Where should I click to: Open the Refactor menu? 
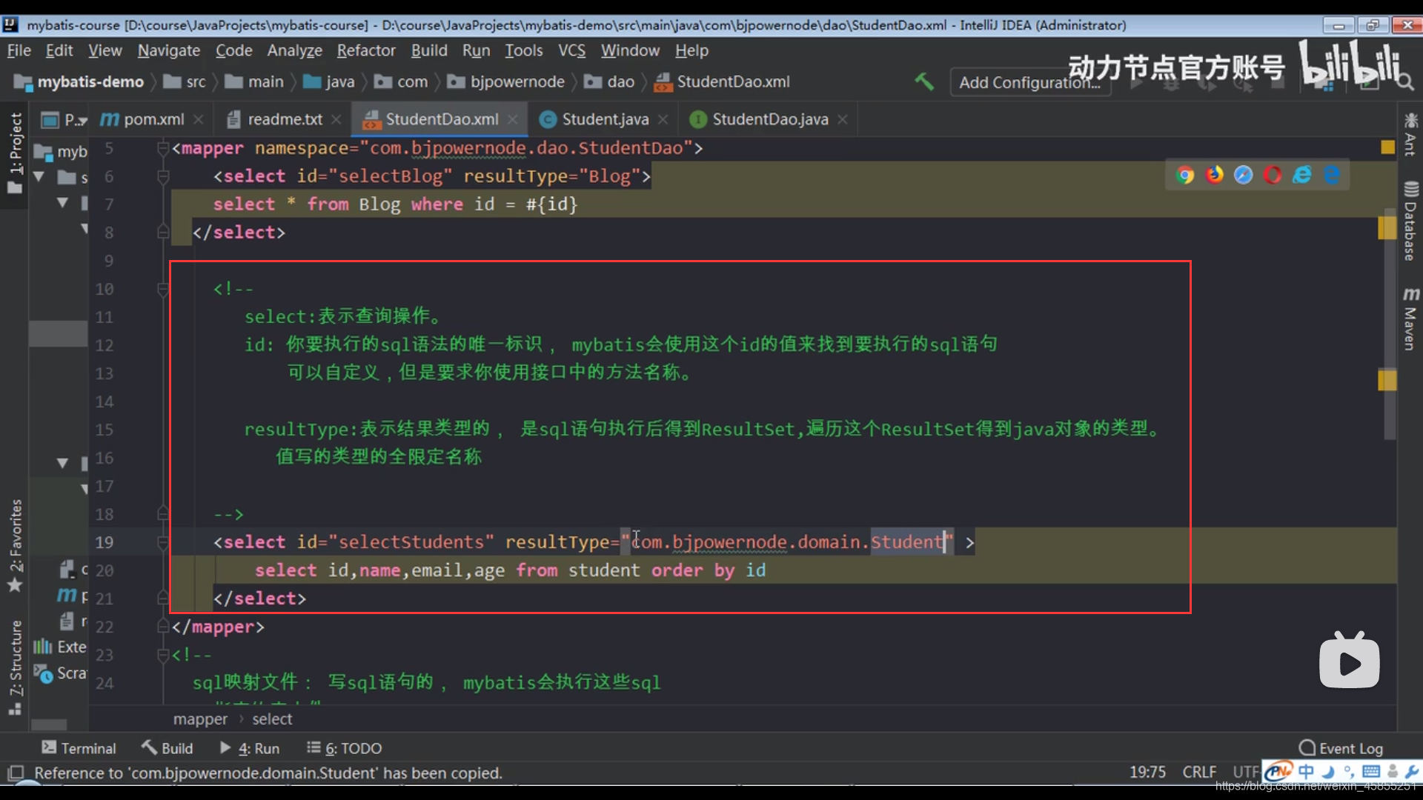tap(366, 50)
